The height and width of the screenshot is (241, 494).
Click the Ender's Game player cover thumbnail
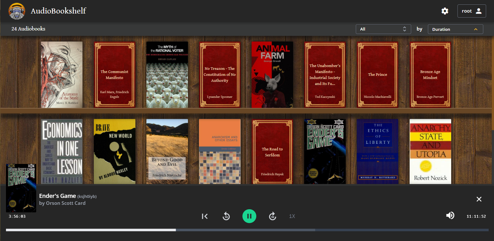point(21,188)
